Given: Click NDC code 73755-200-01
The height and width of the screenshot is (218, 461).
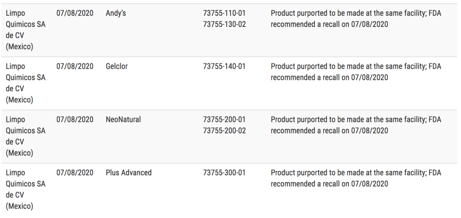Looking at the screenshot, I should pyautogui.click(x=224, y=119).
